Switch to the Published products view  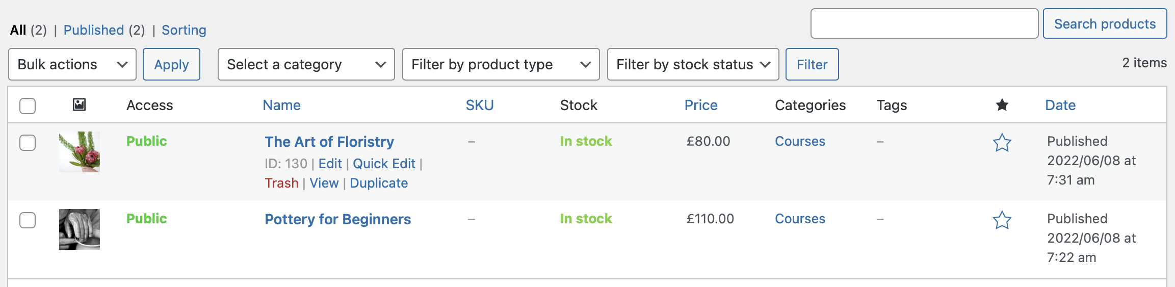(x=94, y=30)
